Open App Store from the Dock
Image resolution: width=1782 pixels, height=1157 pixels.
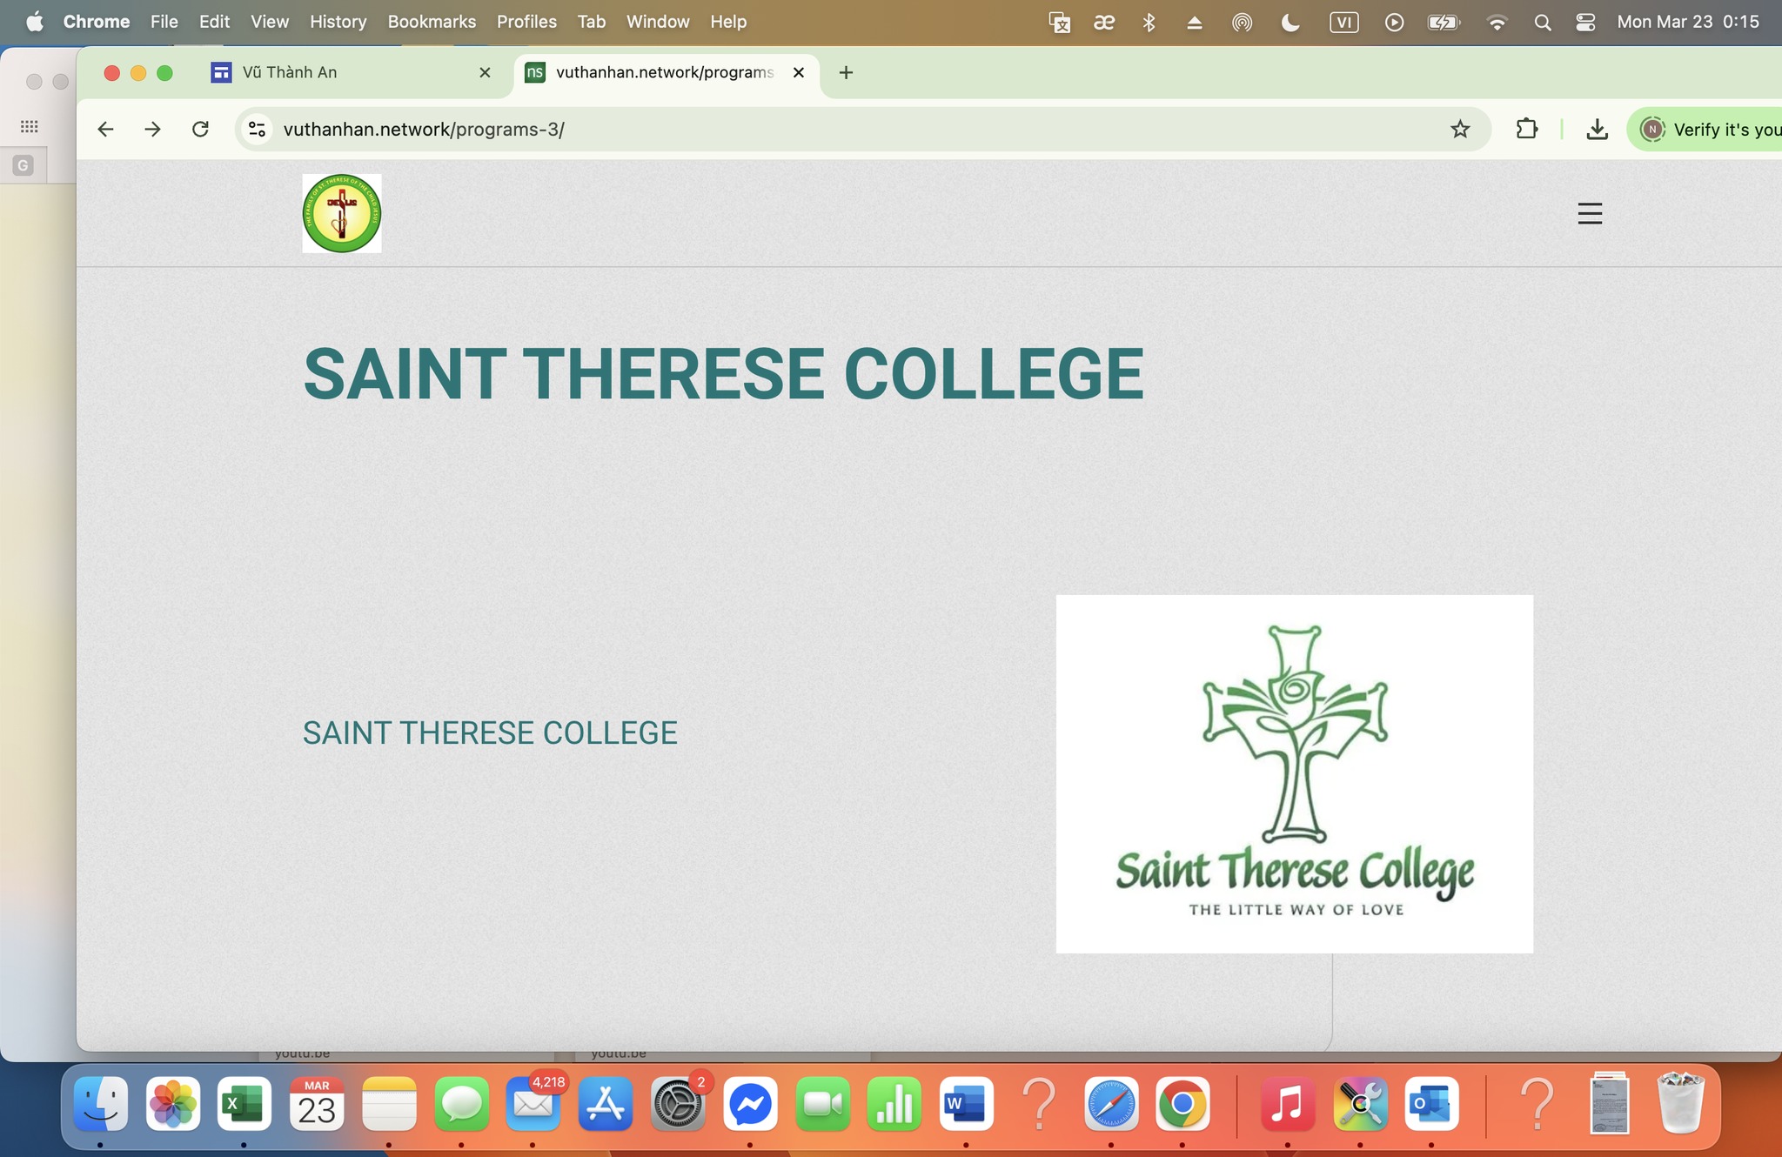(606, 1104)
